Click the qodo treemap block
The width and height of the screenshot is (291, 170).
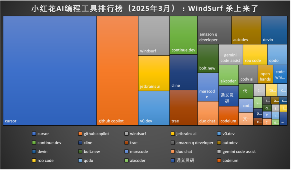point(277,55)
